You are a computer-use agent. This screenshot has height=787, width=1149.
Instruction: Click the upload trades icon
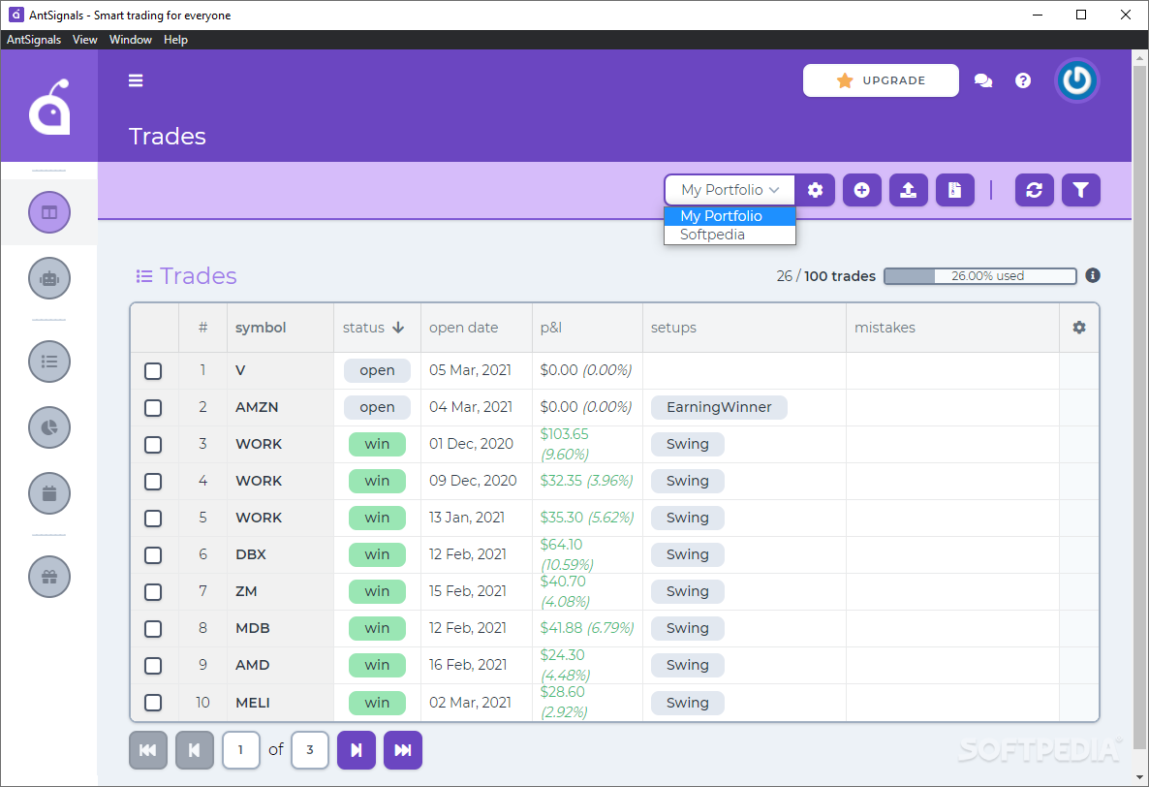[909, 191]
